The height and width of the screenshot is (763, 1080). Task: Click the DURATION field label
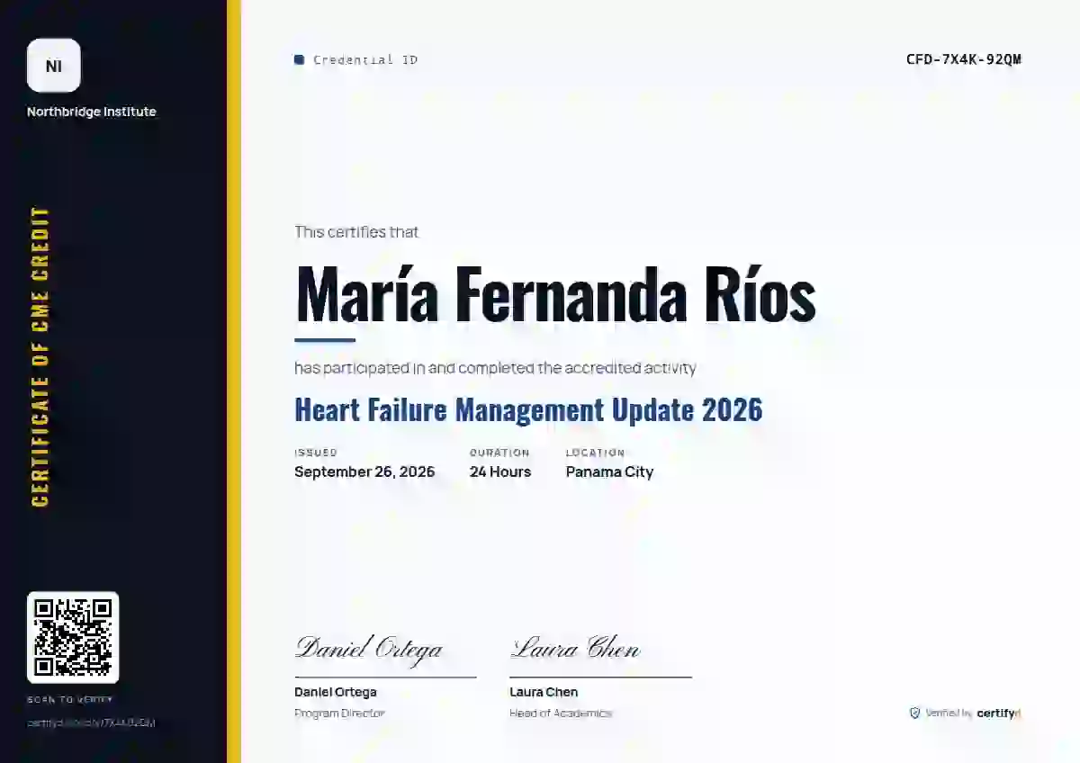pyautogui.click(x=499, y=453)
